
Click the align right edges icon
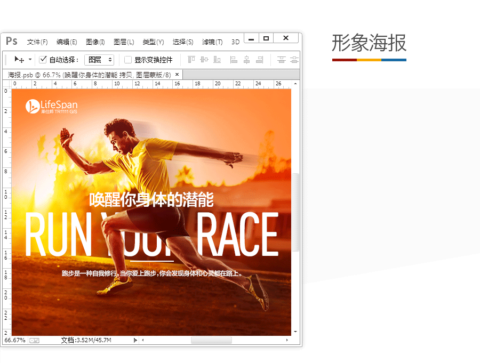click(259, 59)
